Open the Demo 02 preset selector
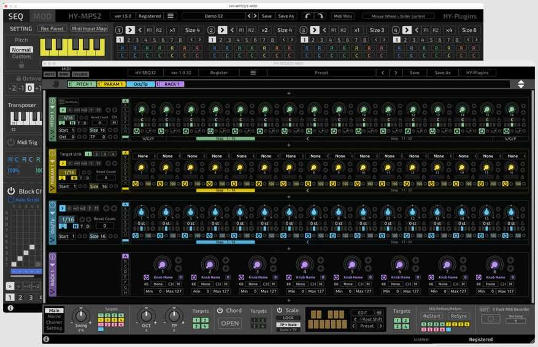Screen dimensions: 538x347 pyautogui.click(x=213, y=16)
